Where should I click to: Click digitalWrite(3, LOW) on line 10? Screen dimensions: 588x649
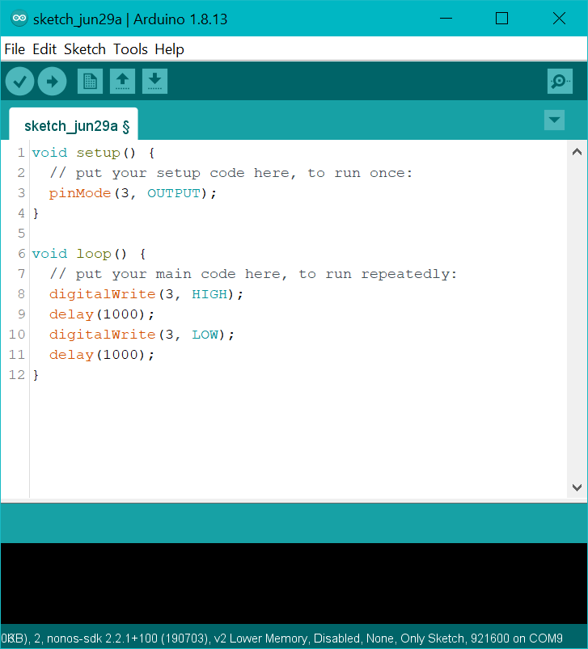(142, 335)
